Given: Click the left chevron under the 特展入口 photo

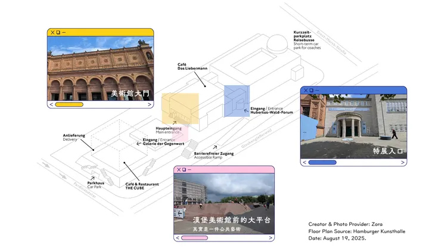Looking at the screenshot, I should coord(305,162).
